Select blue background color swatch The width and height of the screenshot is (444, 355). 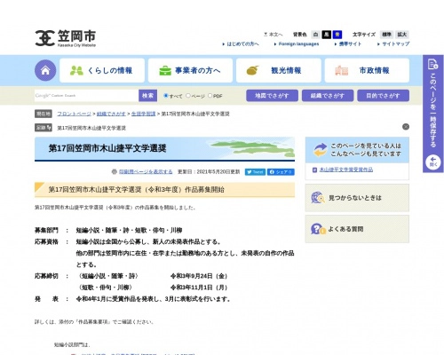pyautogui.click(x=337, y=35)
